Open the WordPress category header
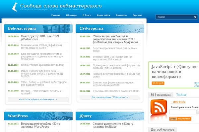This screenshot has height=132, width=199. click(x=38, y=116)
